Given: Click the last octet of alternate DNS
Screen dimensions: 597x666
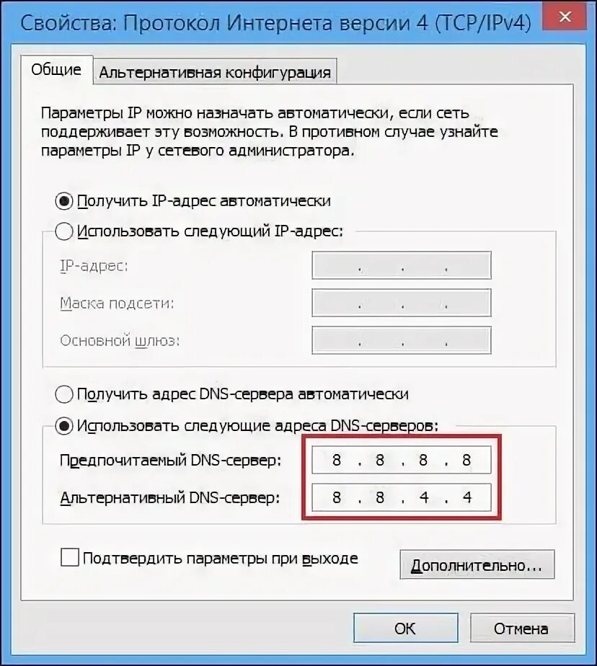Looking at the screenshot, I should coord(467,497).
